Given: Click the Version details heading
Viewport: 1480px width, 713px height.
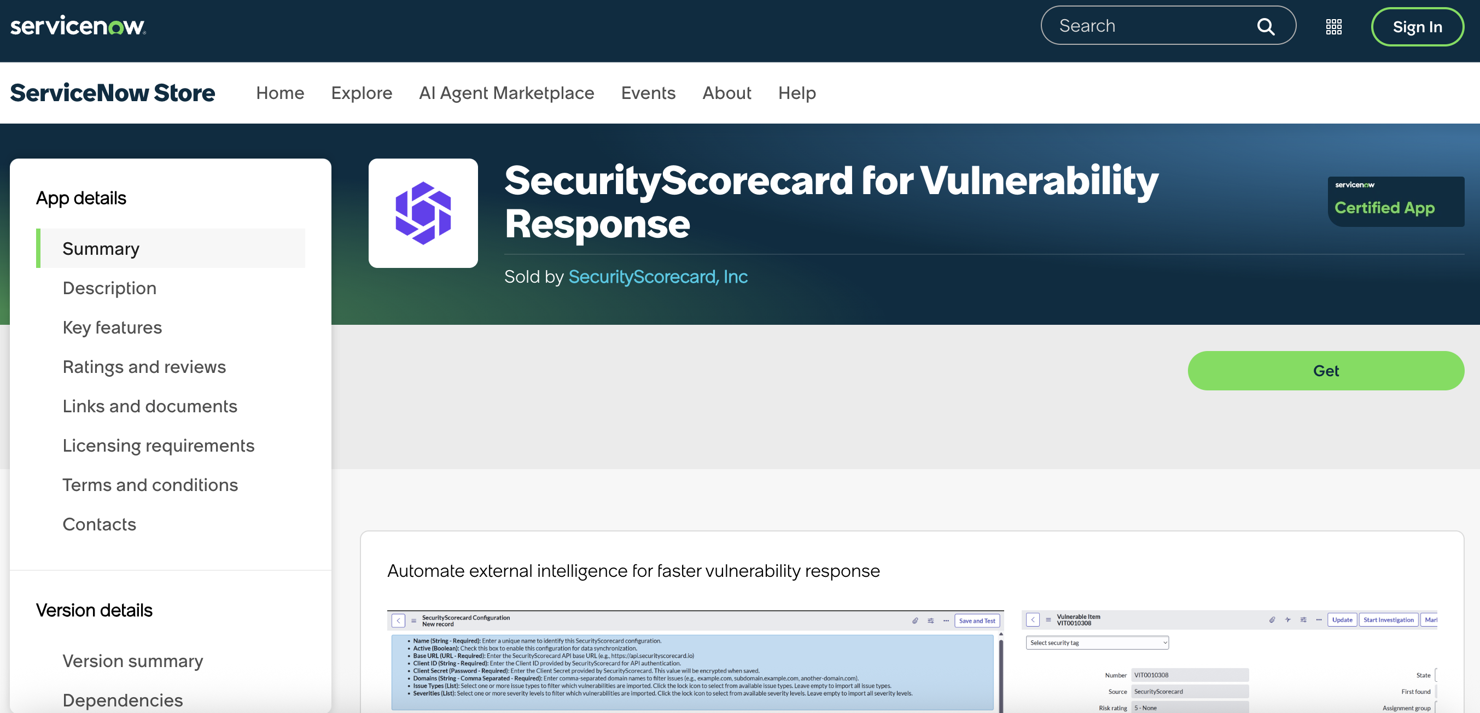Looking at the screenshot, I should tap(94, 610).
